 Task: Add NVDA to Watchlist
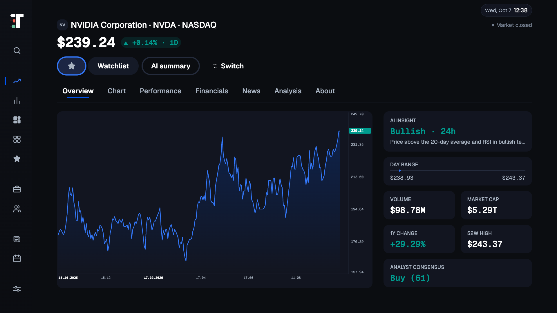[x=113, y=66]
